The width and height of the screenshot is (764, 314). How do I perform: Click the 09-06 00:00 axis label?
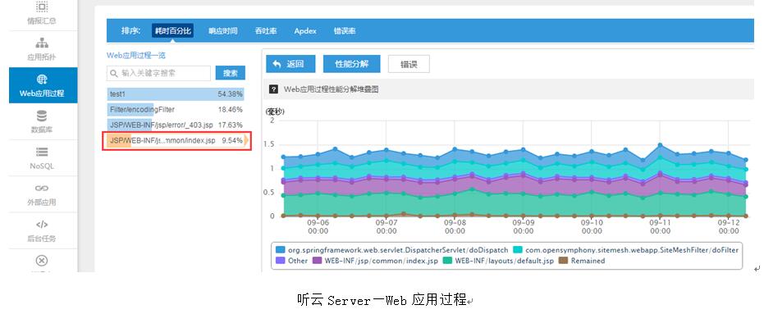coord(318,227)
